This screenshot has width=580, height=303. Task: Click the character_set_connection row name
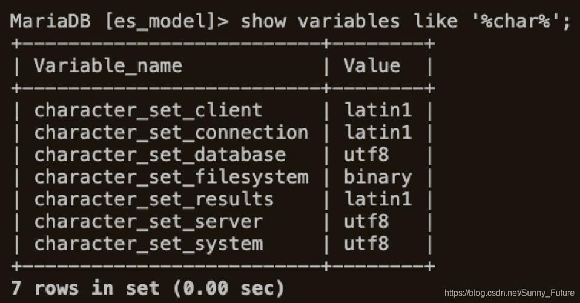coord(171,133)
